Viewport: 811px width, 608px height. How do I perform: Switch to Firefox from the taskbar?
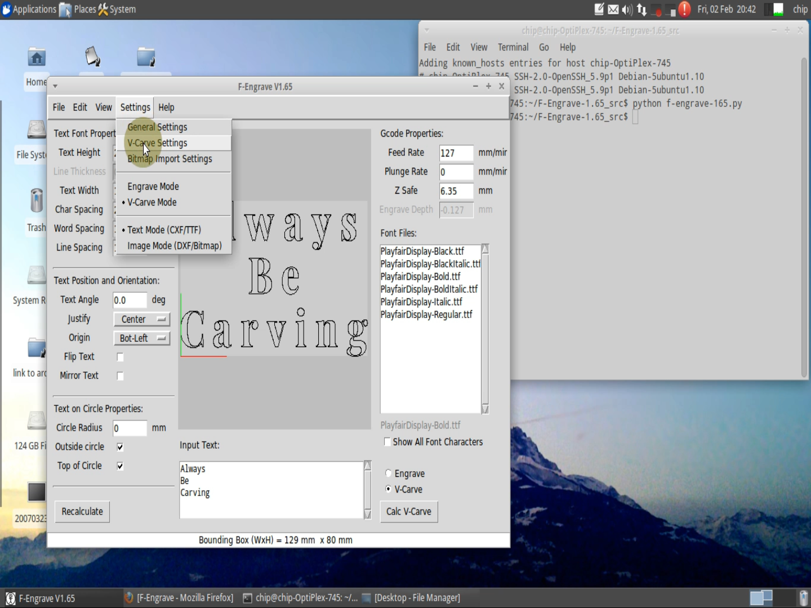186,597
